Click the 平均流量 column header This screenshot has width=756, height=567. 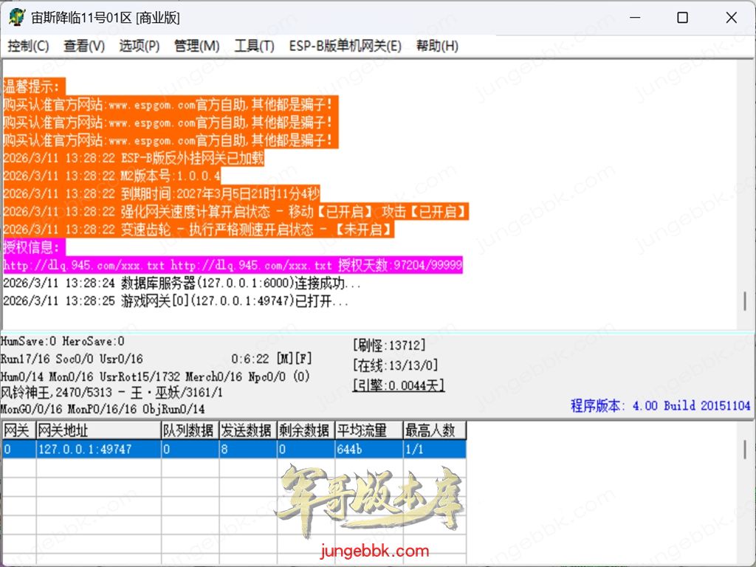click(369, 430)
